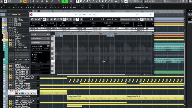Toggle Auto-Scroll in Sample Editor toolbar
This screenshot has height=108, width=192.
[x=44, y=19]
